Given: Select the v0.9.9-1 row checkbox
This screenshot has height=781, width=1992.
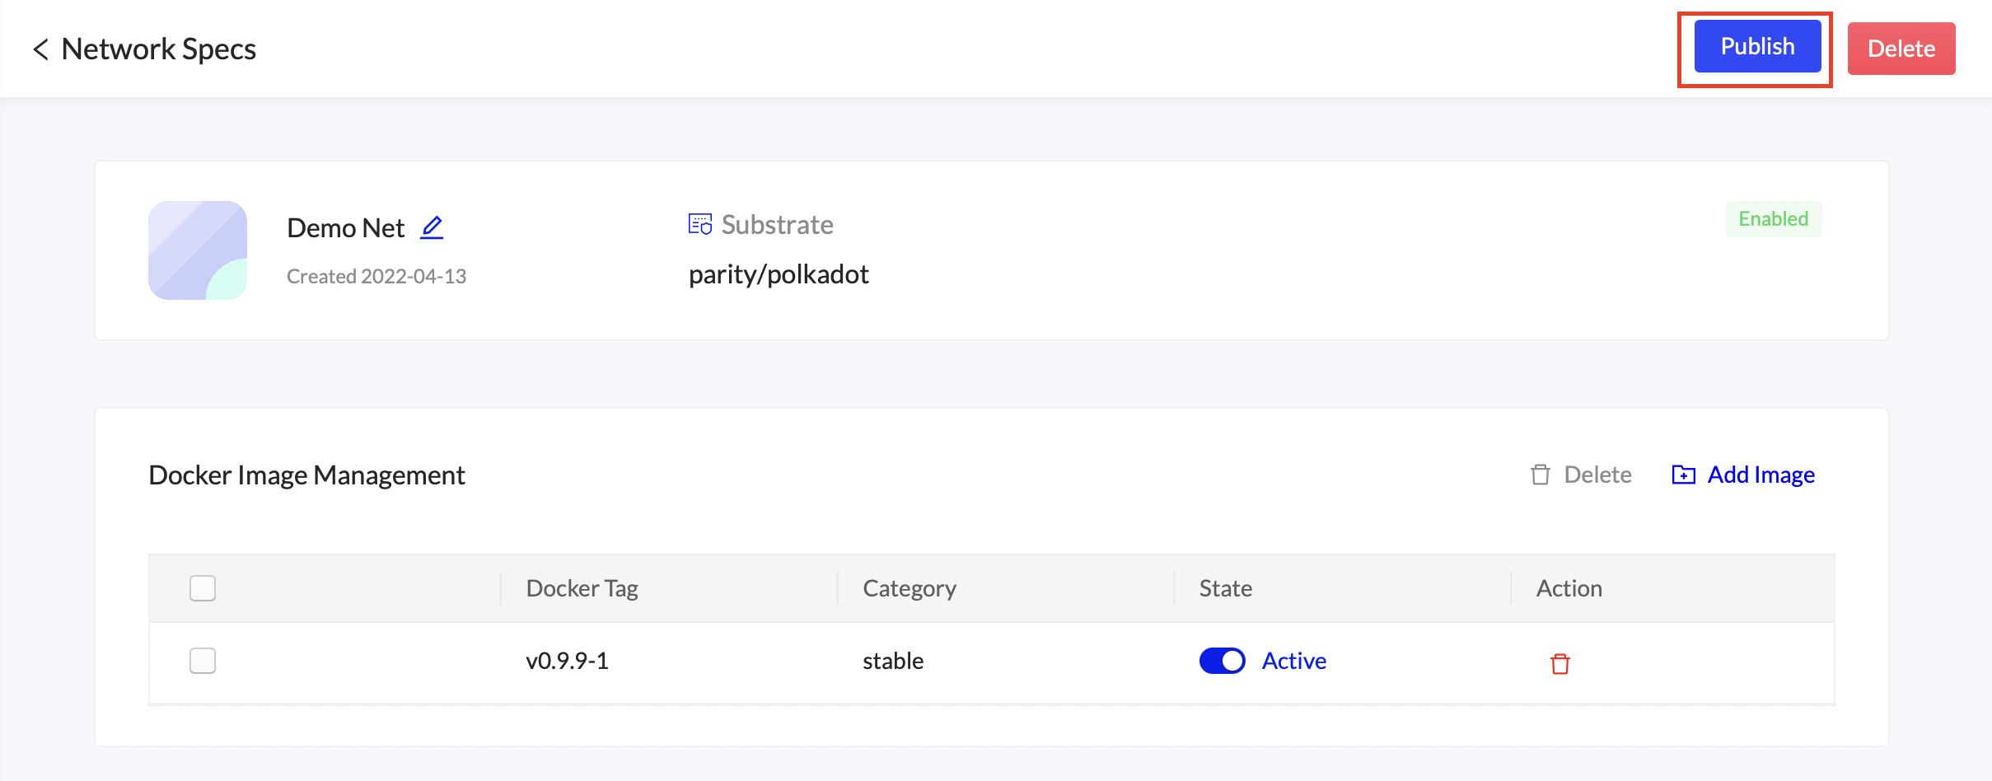Looking at the screenshot, I should tap(203, 661).
